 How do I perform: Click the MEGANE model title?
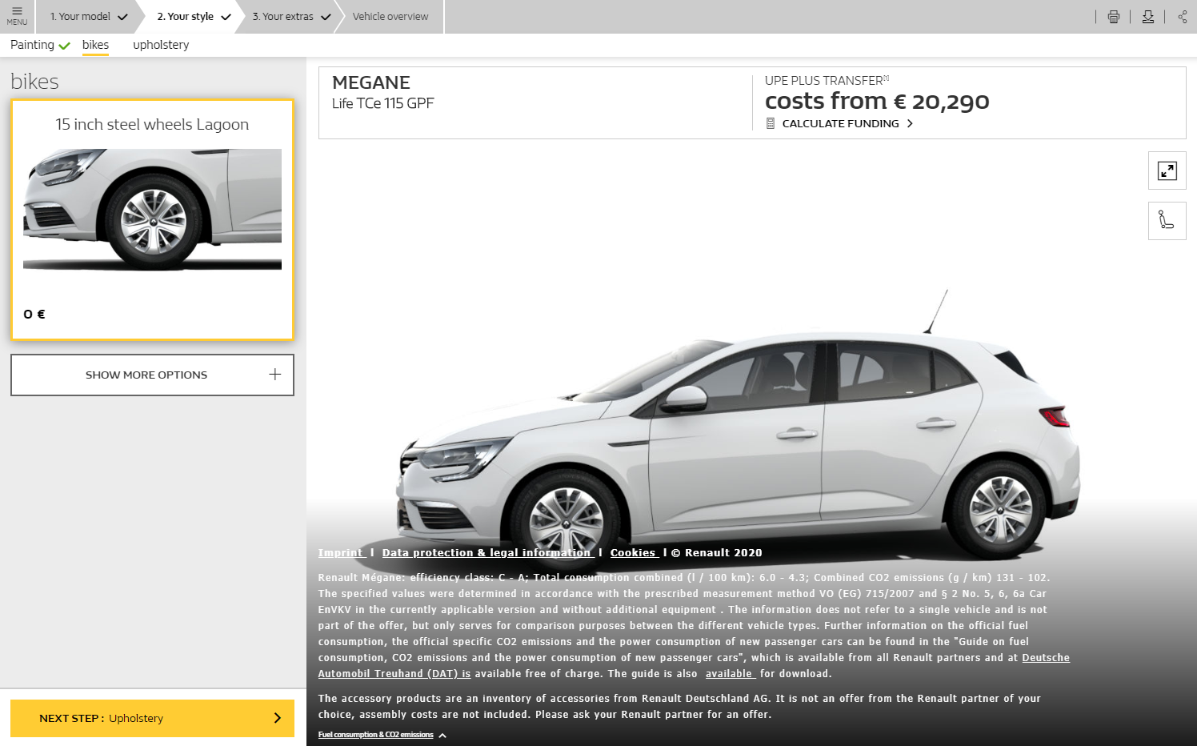pyautogui.click(x=371, y=82)
